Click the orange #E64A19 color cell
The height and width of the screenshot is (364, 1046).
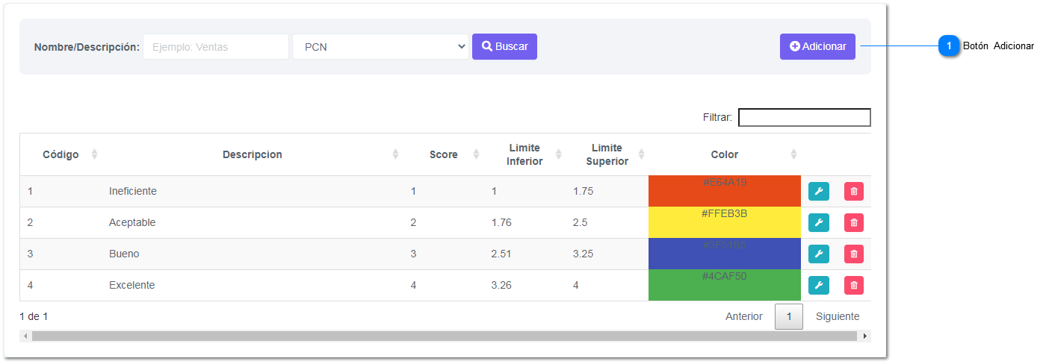pos(725,192)
